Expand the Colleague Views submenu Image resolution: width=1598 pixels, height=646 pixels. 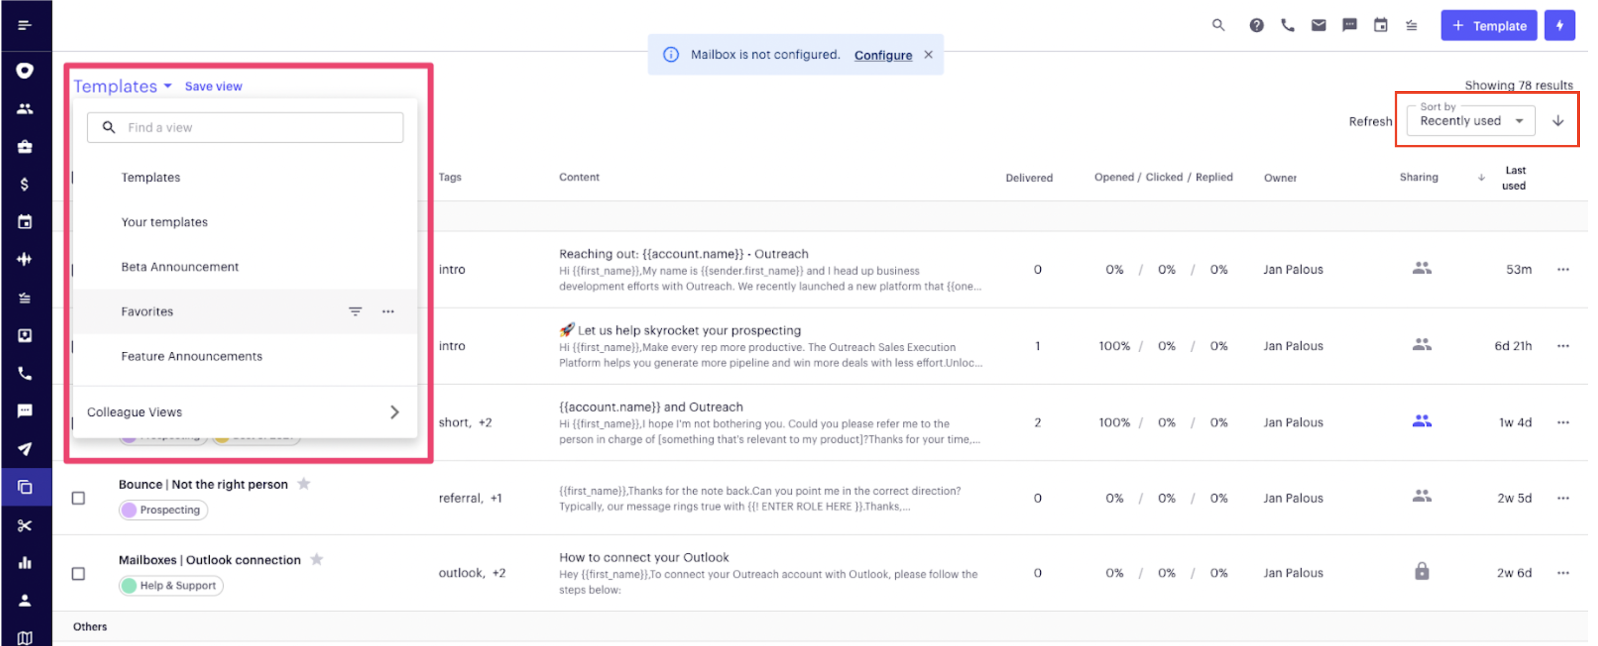(x=394, y=412)
